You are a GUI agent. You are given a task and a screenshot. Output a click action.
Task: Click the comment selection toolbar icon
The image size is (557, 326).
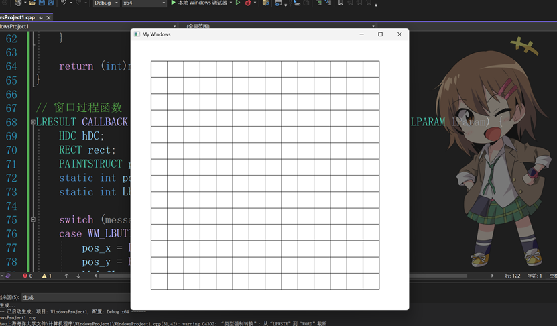point(319,3)
